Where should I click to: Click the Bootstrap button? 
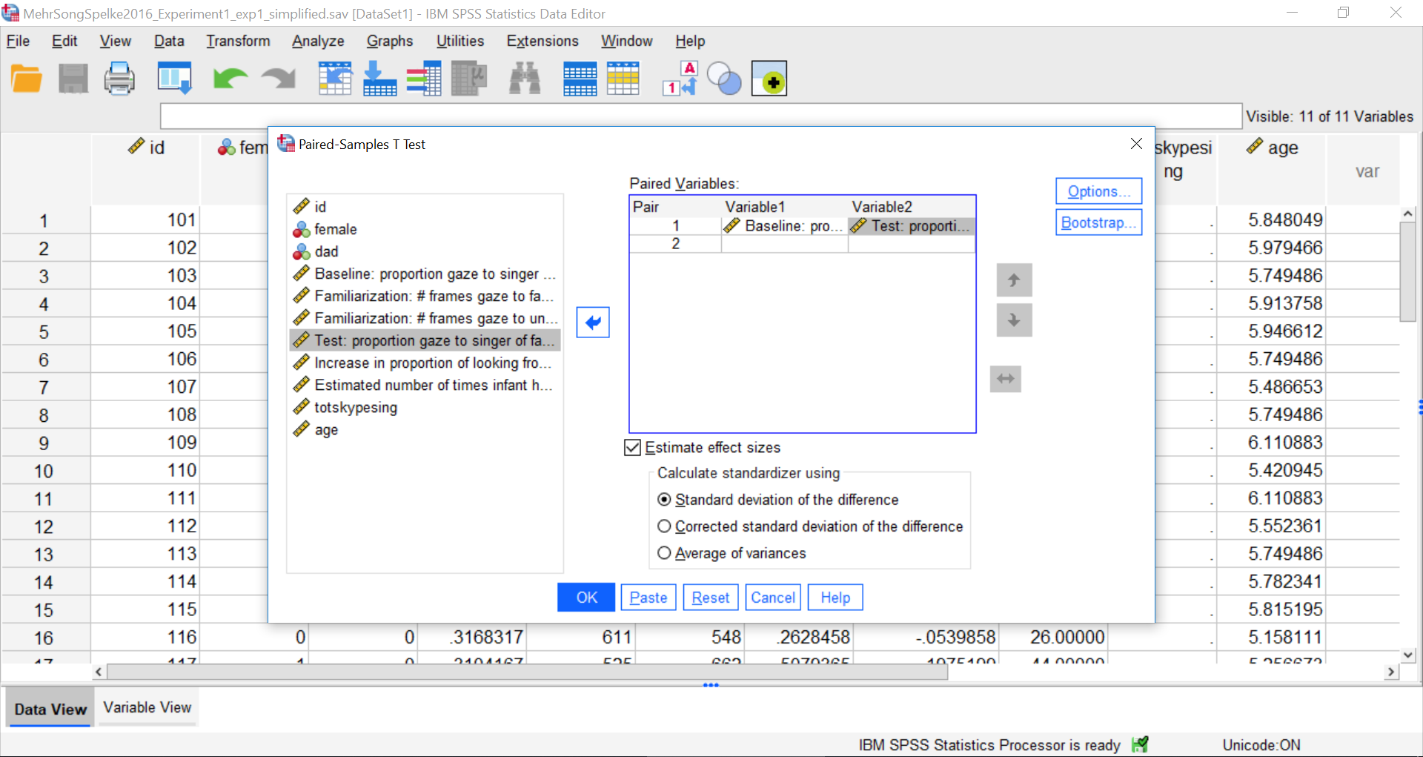pyautogui.click(x=1098, y=222)
